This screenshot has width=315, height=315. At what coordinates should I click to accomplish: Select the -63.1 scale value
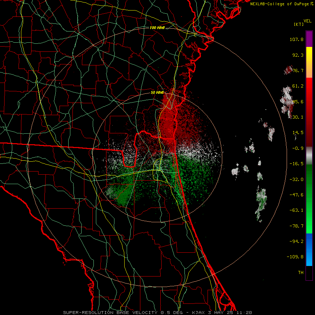coord(296,210)
